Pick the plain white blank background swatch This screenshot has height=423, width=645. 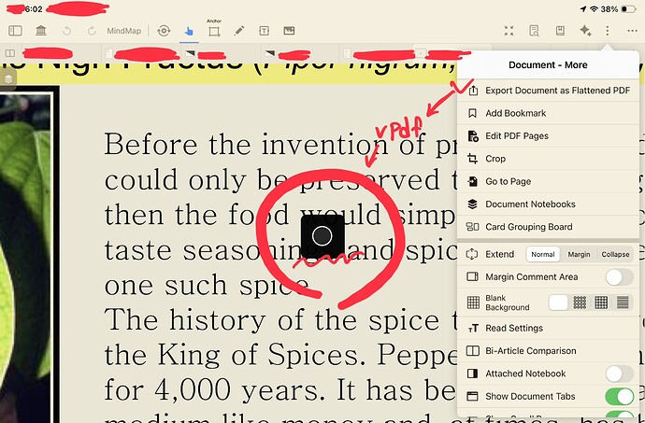coord(558,303)
